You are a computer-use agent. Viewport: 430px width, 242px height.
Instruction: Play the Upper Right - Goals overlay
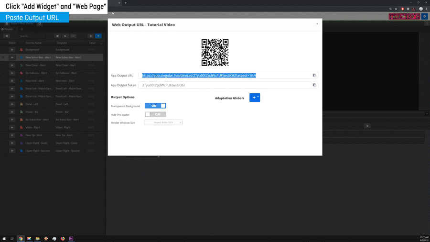12,143
